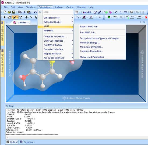Switch to the Untitled-1 document tab
The image size is (148, 145).
(22, 23)
